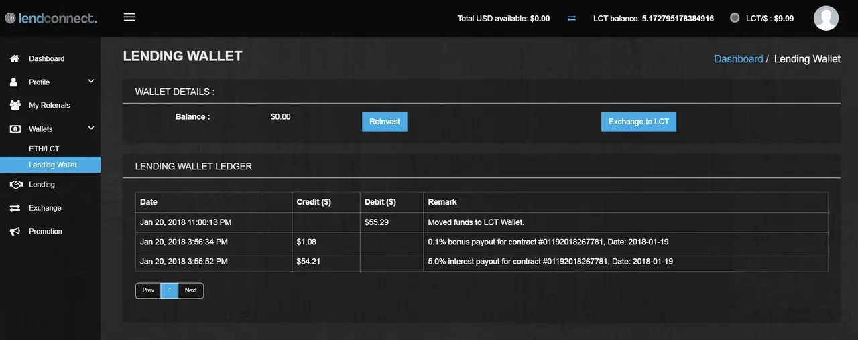Image resolution: width=858 pixels, height=340 pixels.
Task: Click the LCT coin icon beside LCT/$
Action: [x=735, y=18]
